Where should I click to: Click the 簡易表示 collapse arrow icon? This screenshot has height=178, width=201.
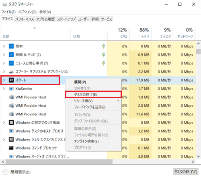5,172
